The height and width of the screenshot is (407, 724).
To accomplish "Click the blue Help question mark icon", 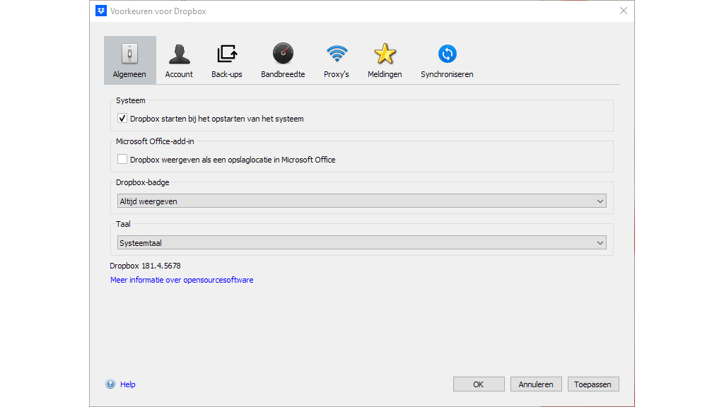I will (x=110, y=384).
